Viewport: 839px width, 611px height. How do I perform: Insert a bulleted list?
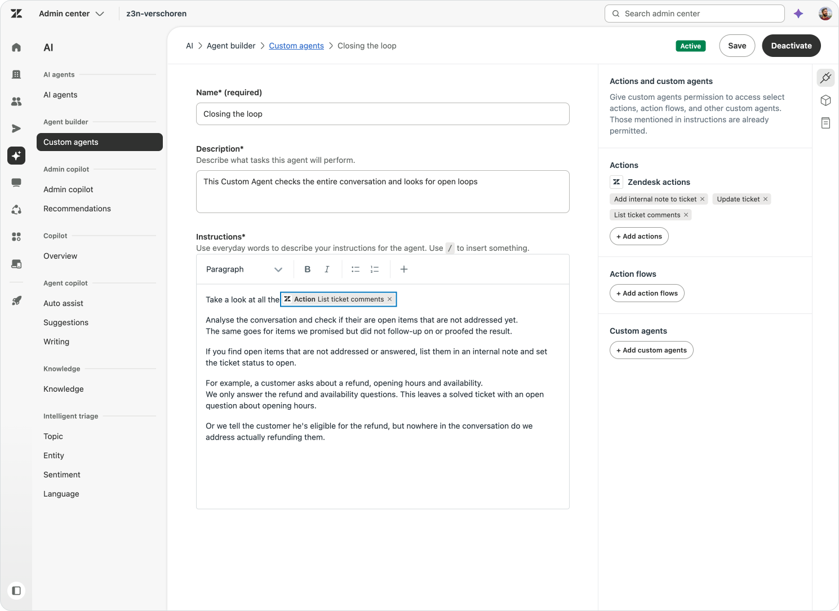click(x=356, y=269)
